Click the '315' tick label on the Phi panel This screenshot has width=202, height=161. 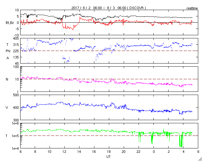(16, 45)
